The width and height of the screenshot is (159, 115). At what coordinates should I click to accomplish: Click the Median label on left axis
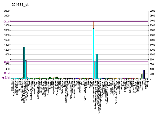[5, 78]
